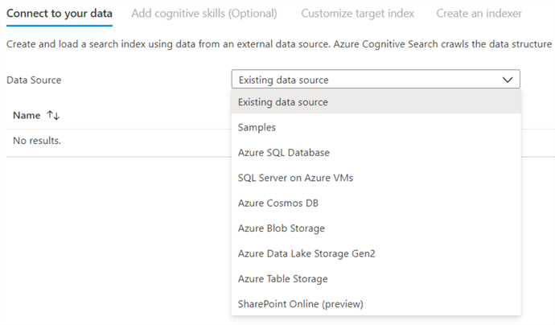Click the chevron arrow of Data Source dropdown
555x325 pixels.
pos(507,80)
